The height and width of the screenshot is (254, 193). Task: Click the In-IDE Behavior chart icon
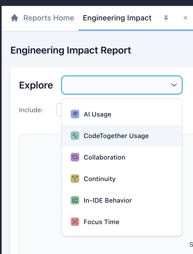pyautogui.click(x=75, y=200)
